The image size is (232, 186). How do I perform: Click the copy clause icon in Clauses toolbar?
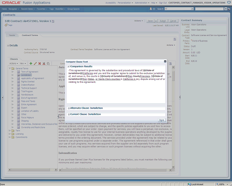tap(48, 64)
